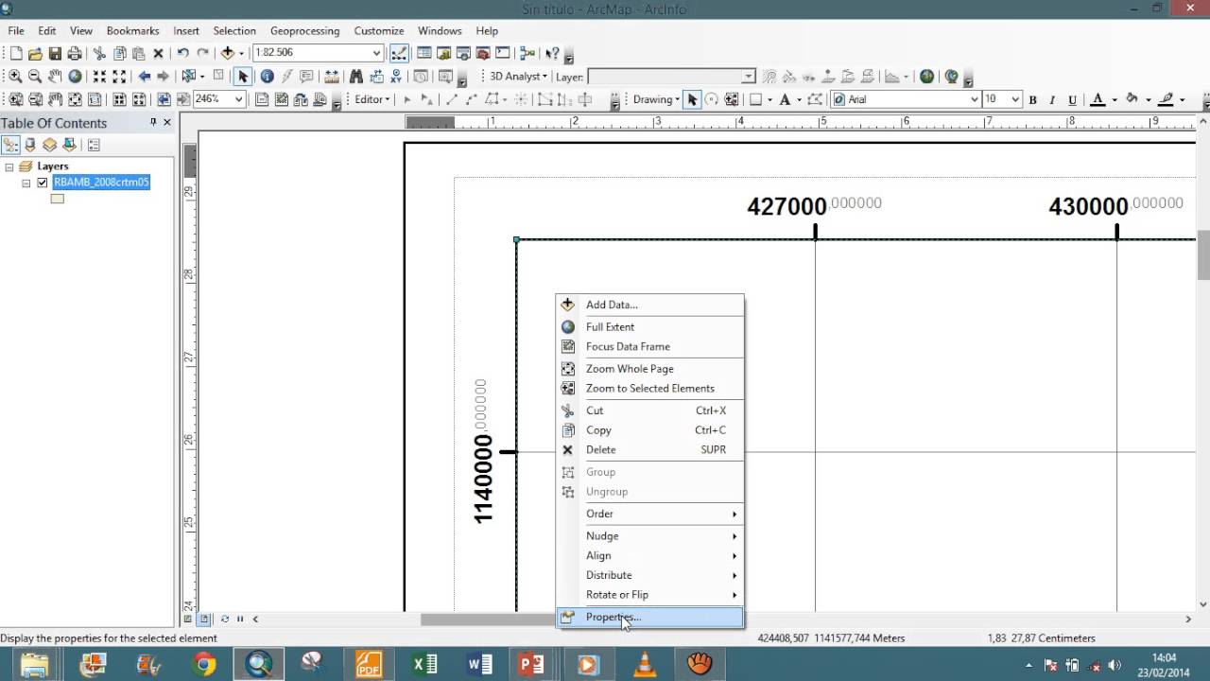1210x681 pixels.
Task: Click the layer symbol color swatch
Action: (x=58, y=199)
